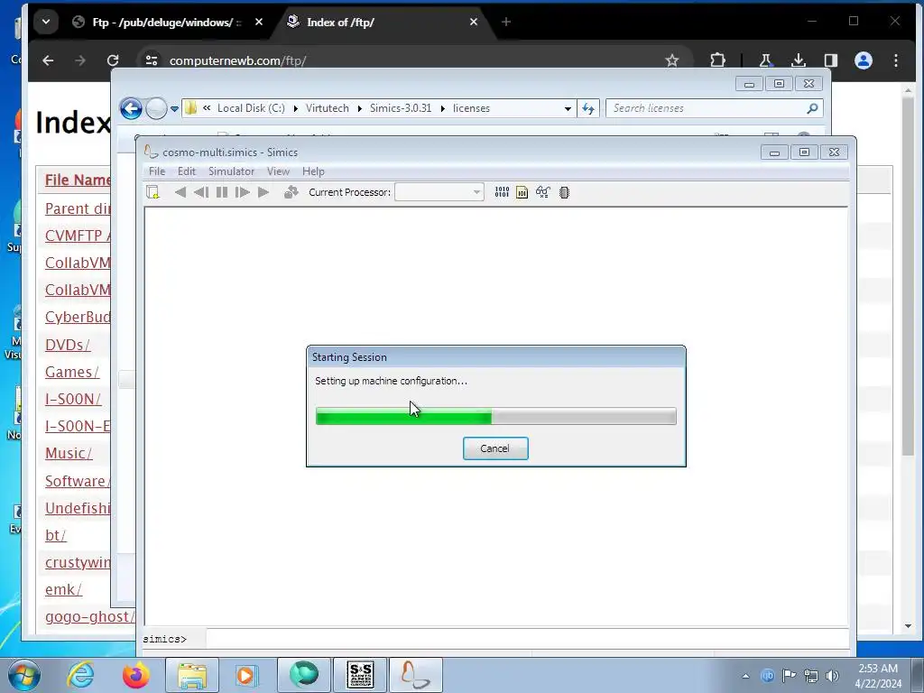The height and width of the screenshot is (693, 924).
Task: Open a new browser tab
Action: (x=506, y=22)
